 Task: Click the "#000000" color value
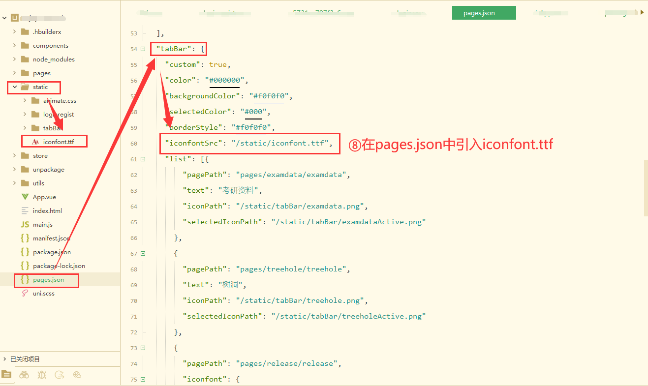point(224,80)
